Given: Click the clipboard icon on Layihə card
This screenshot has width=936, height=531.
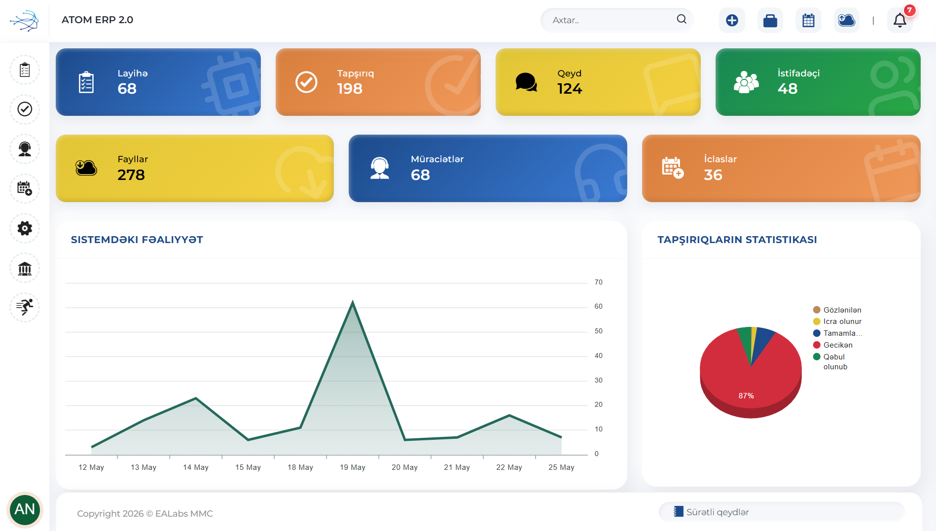Looking at the screenshot, I should tap(86, 82).
